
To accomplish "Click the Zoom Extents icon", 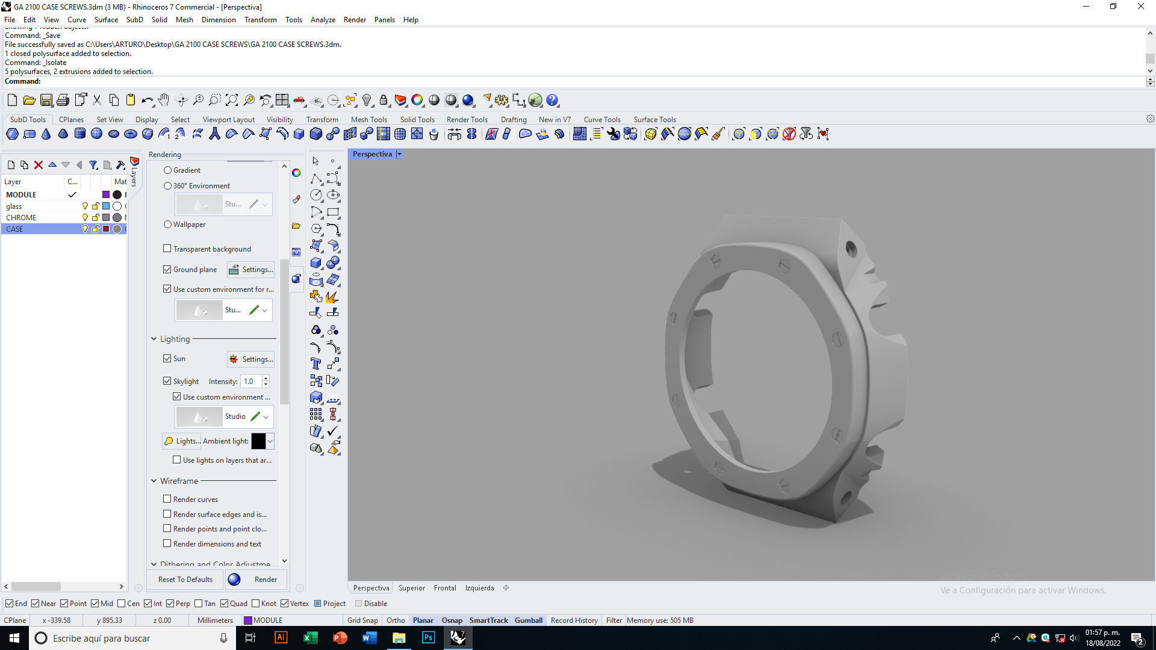I will pyautogui.click(x=232, y=101).
